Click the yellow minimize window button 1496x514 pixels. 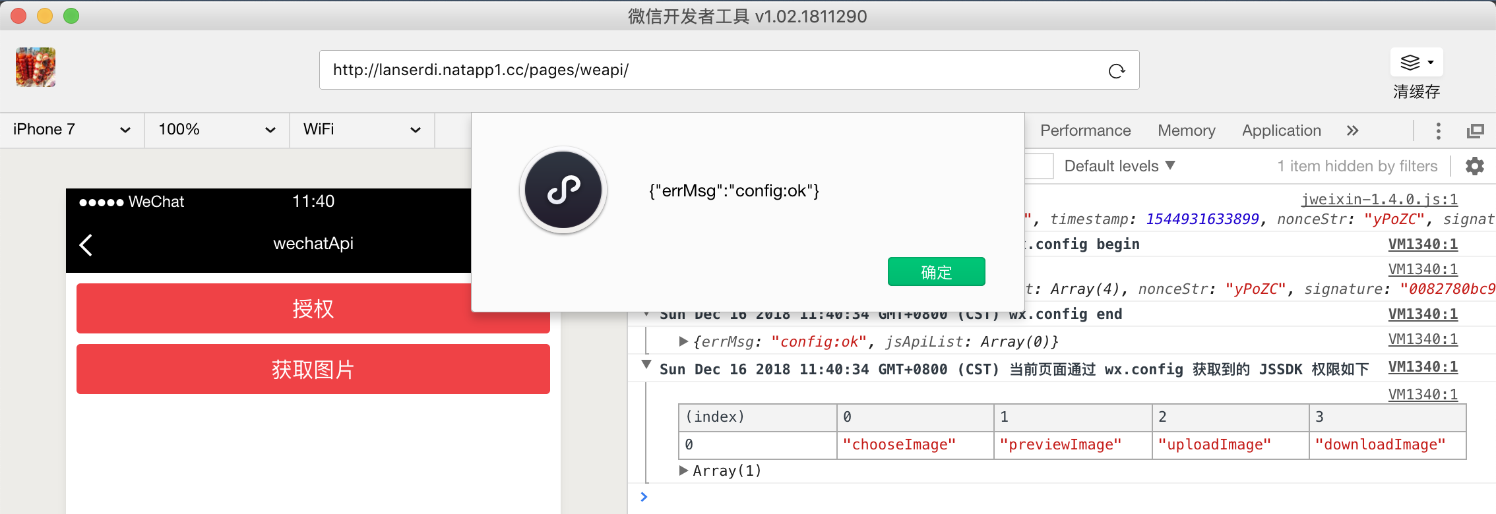pyautogui.click(x=45, y=16)
